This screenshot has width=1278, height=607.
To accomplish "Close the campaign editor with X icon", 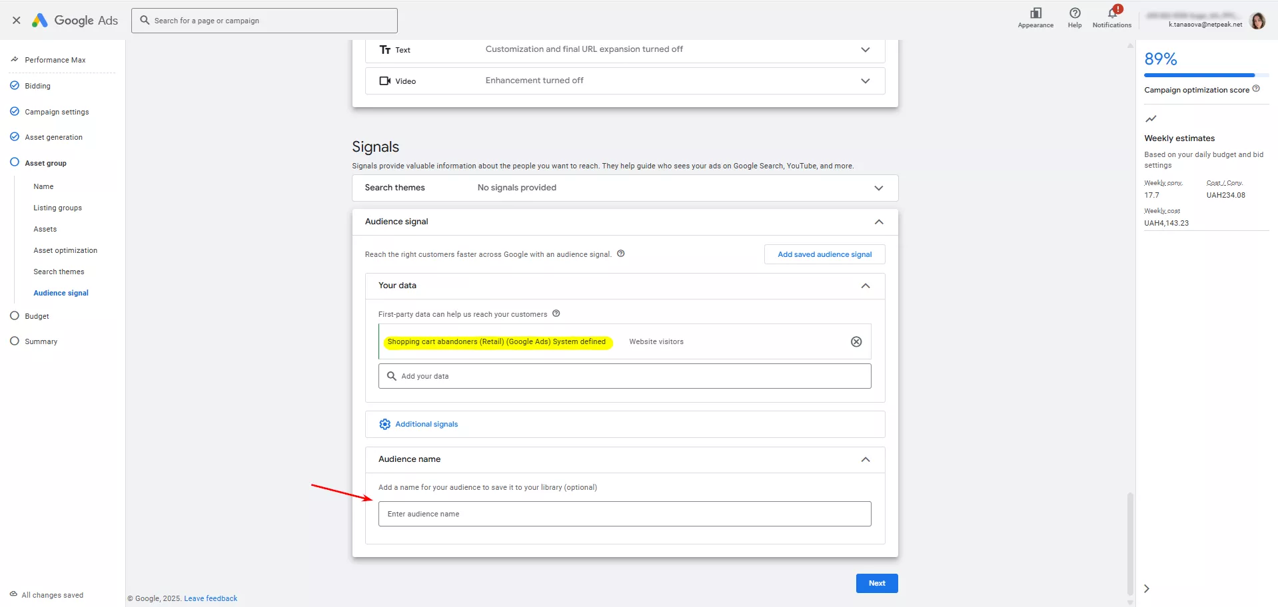I will [17, 21].
